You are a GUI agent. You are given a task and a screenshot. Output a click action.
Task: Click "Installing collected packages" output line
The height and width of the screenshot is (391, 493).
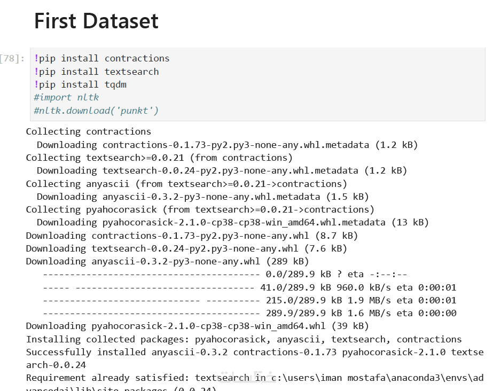pos(244,339)
